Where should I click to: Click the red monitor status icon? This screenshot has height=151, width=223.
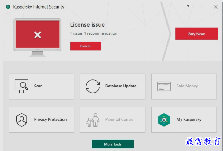coord(38,37)
